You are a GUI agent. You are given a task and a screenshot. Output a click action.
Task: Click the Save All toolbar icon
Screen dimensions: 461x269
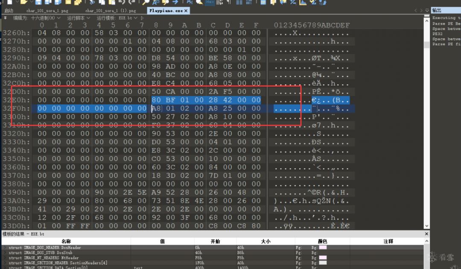(58, 2)
